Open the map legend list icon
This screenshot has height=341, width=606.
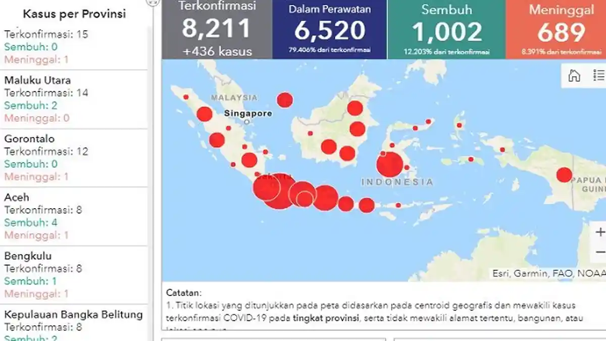[x=599, y=76]
